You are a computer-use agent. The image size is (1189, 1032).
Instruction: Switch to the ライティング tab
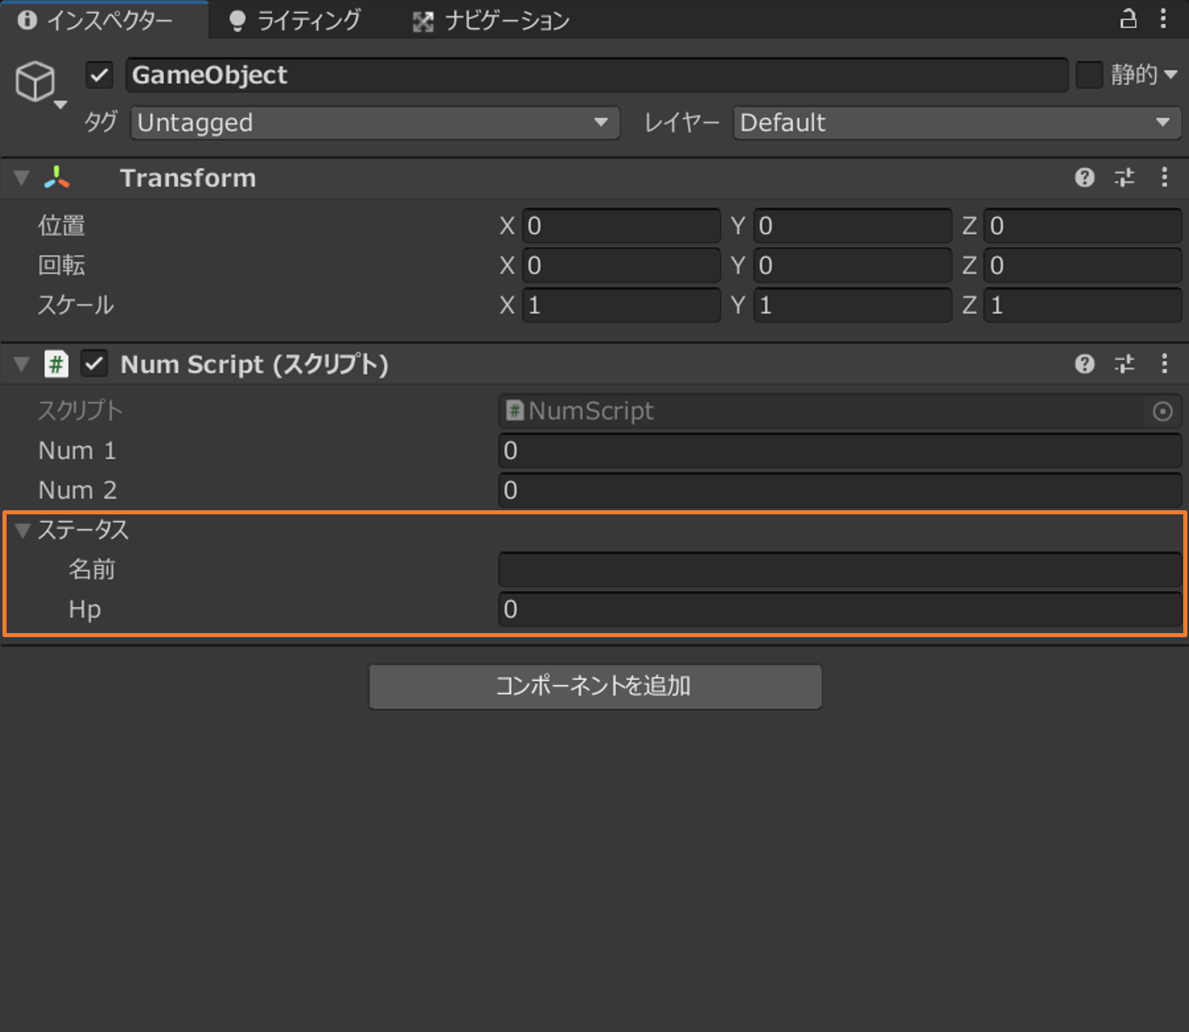coord(298,19)
